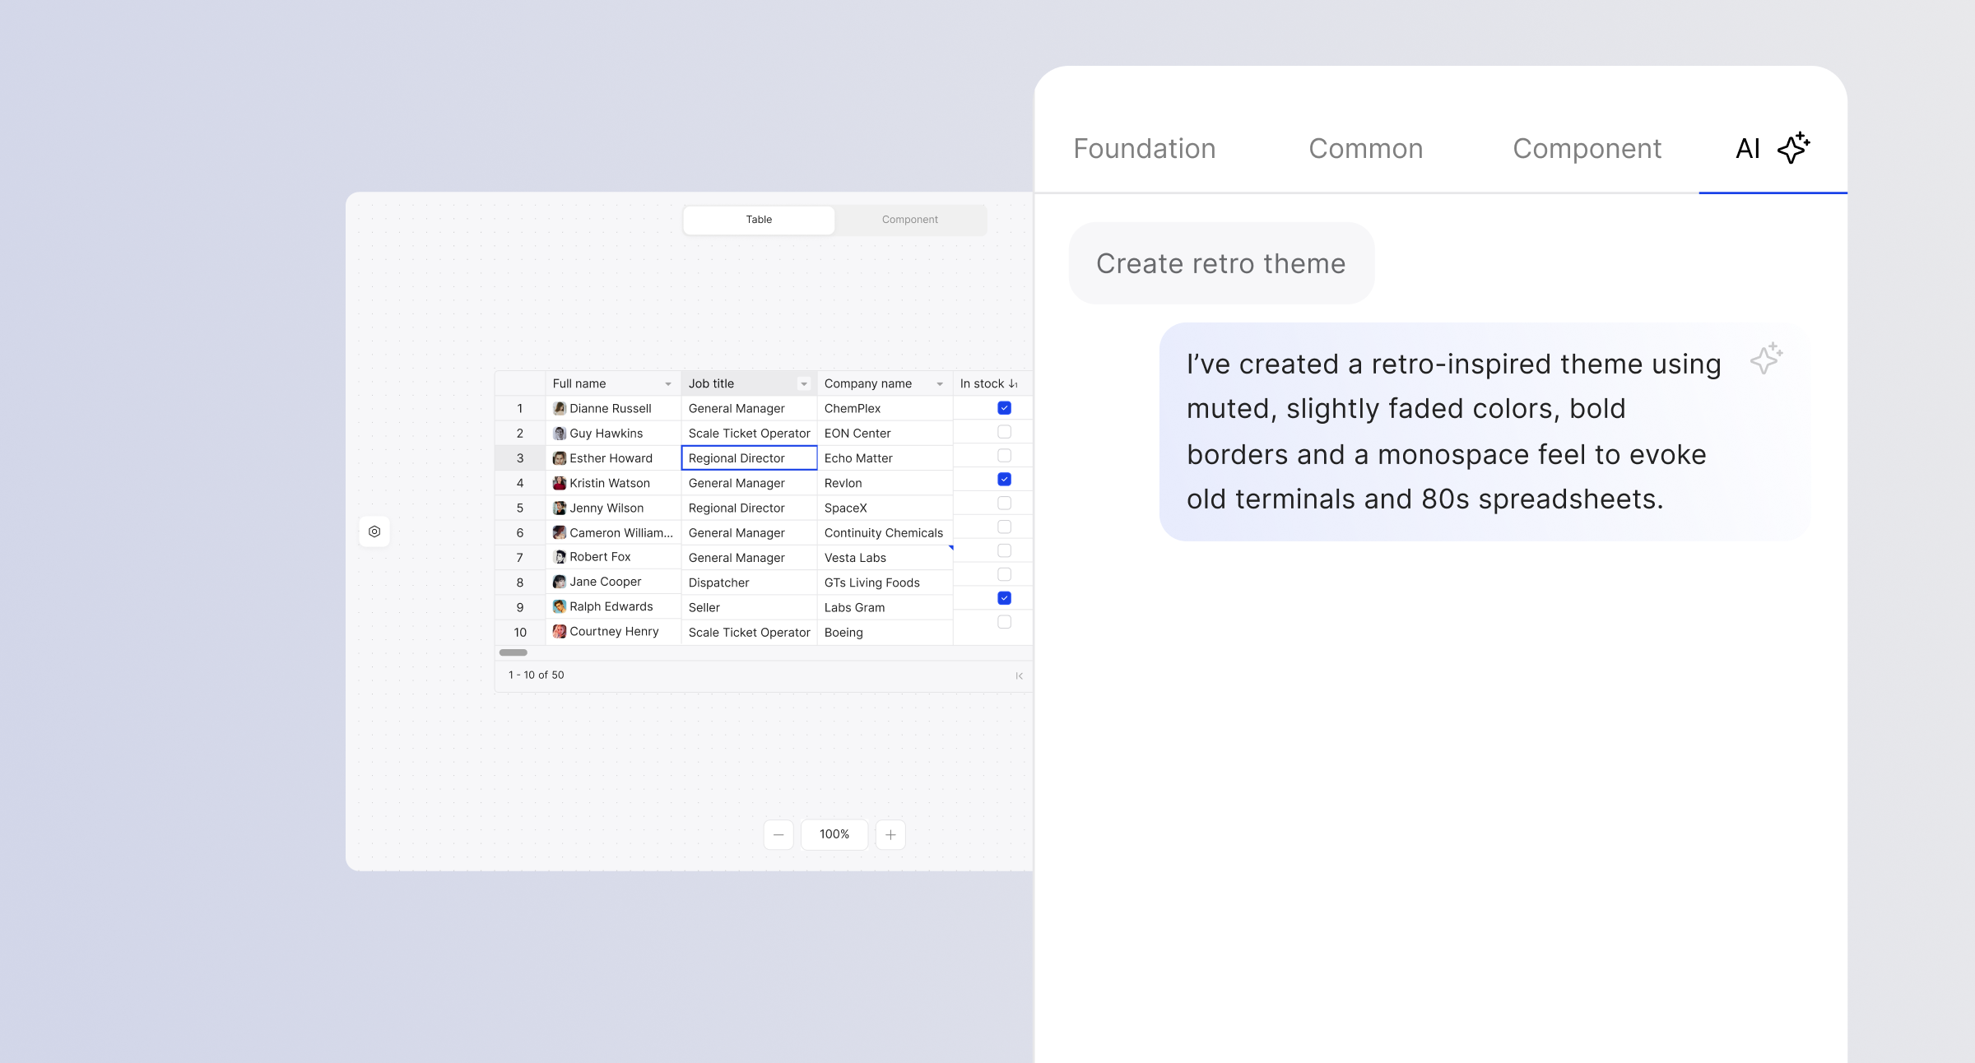1975x1063 pixels.
Task: Click the 100% zoom level button
Action: click(x=834, y=834)
